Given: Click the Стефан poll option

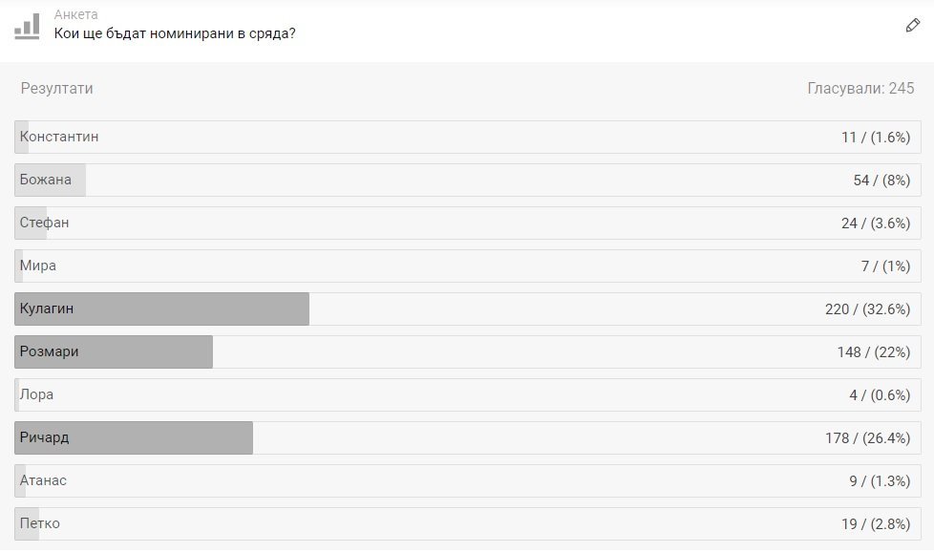Looking at the screenshot, I should coord(467,223).
